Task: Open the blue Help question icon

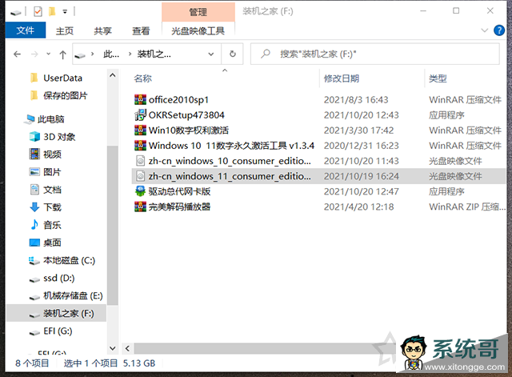Action: 499,30
